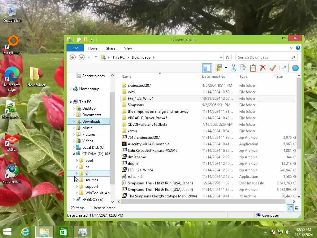Collapse the This PC tree node
This screenshot has height=238, width=317.
[x=71, y=102]
